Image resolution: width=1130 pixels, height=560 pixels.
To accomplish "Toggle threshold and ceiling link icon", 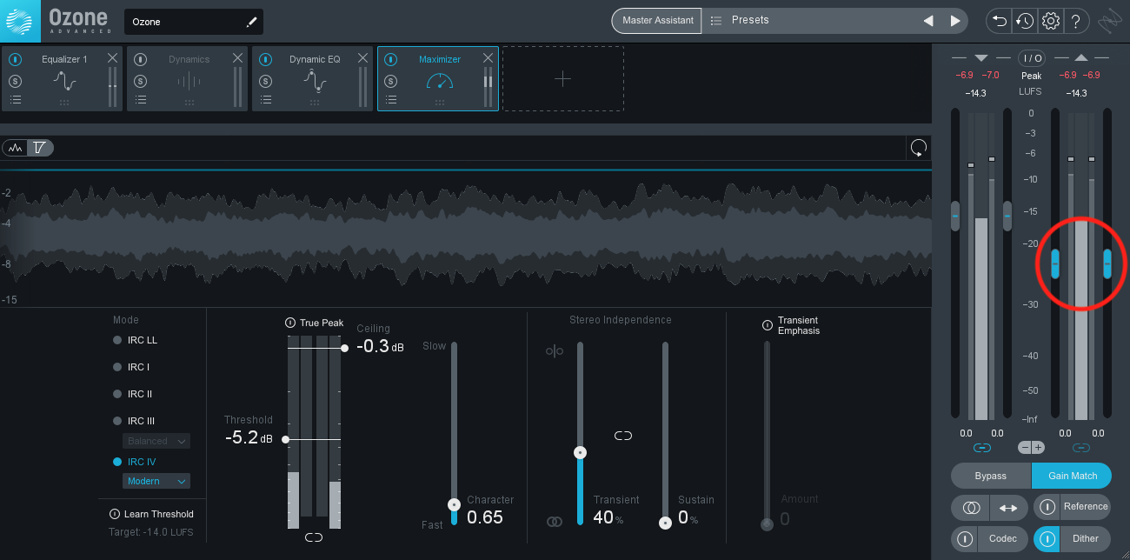I will (314, 537).
